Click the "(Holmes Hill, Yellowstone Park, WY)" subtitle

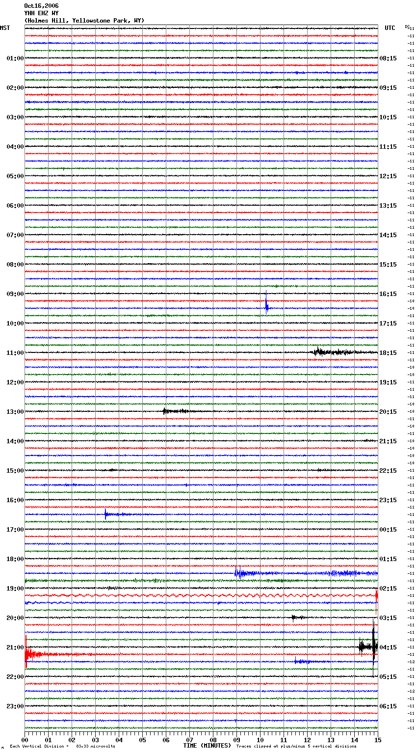(x=84, y=21)
